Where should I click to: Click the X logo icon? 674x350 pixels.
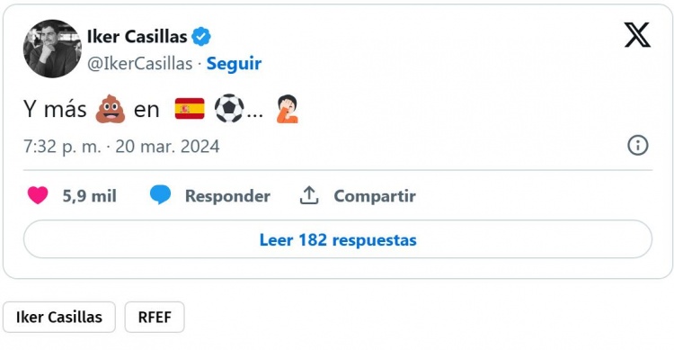[637, 35]
